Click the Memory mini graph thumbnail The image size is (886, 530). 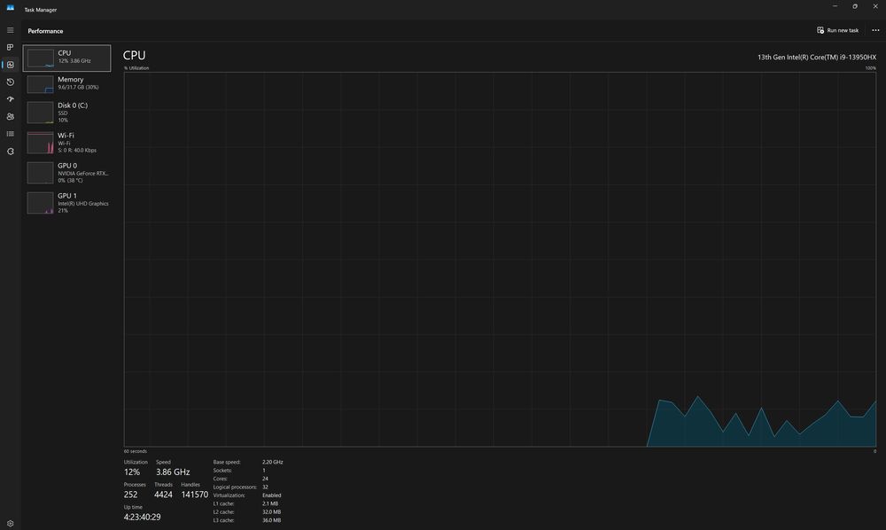(x=40, y=84)
